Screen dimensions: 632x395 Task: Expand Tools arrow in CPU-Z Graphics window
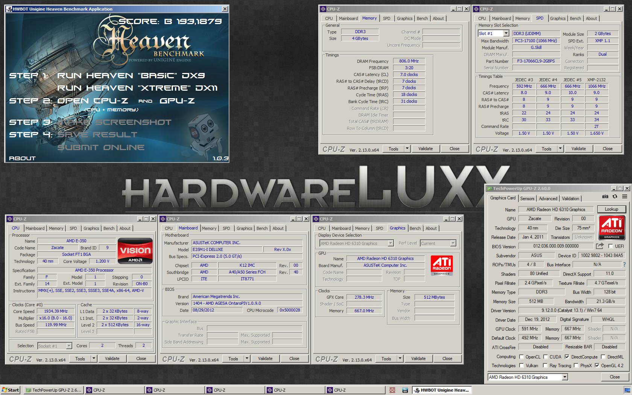click(400, 359)
